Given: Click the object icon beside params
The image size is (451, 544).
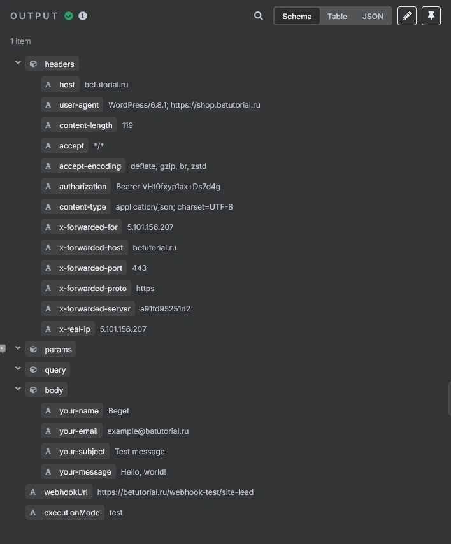Looking at the screenshot, I should [x=33, y=349].
